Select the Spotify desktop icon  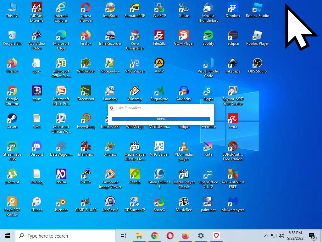(208, 38)
